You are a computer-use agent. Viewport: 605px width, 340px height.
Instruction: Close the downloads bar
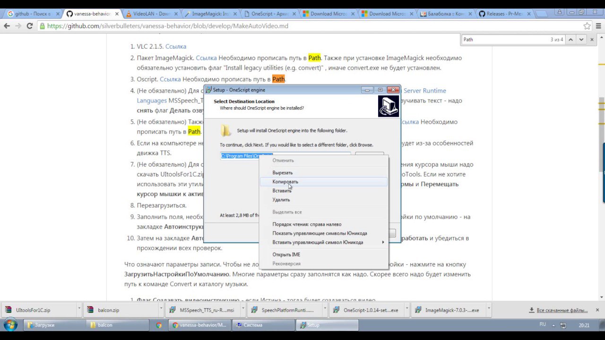coord(597,310)
